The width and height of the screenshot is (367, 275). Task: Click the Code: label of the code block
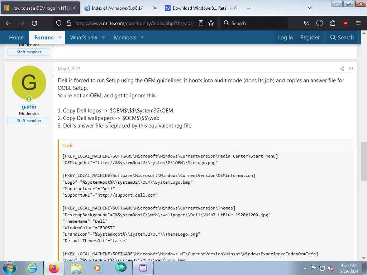(68, 145)
